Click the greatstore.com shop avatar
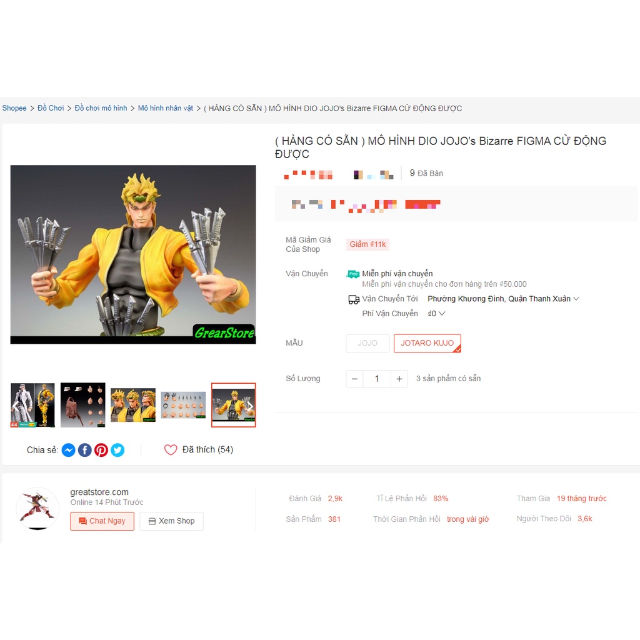Screen dimensions: 640x640 [x=37, y=508]
